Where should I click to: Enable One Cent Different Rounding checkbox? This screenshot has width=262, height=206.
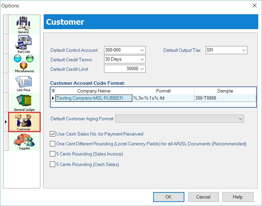[53, 144]
